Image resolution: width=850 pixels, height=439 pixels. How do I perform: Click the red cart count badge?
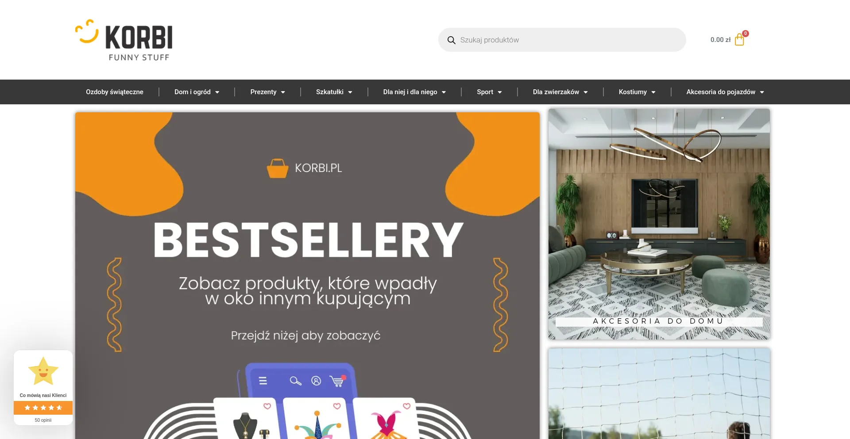746,34
